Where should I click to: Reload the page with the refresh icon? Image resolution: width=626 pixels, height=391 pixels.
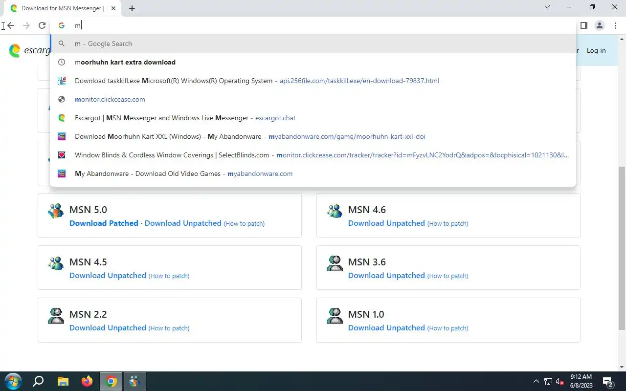42,25
